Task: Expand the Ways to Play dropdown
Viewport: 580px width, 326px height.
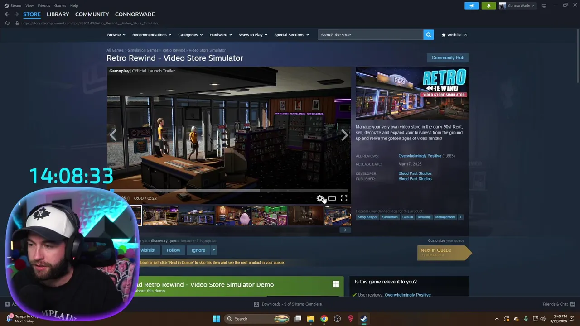Action: click(x=253, y=35)
